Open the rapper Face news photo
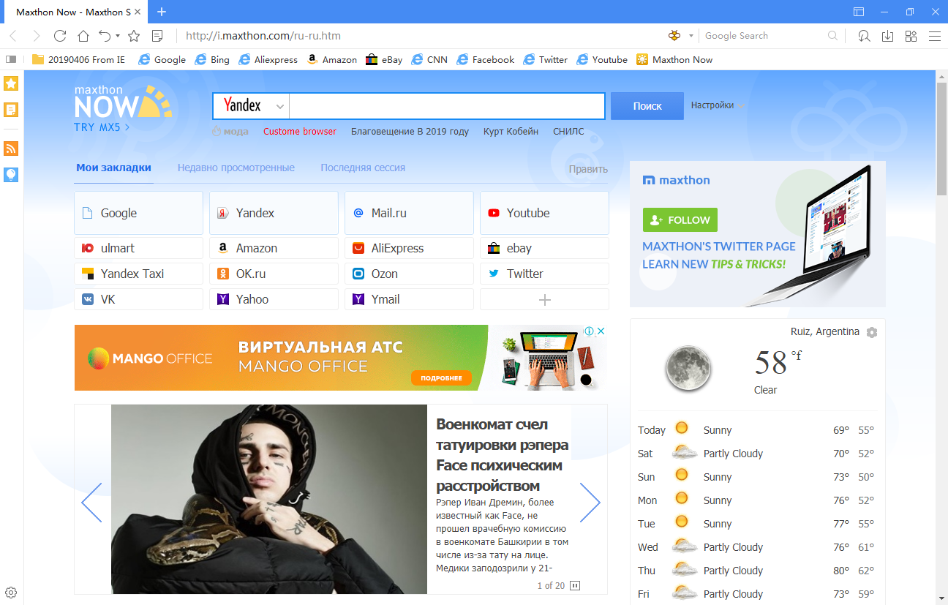 [x=269, y=500]
